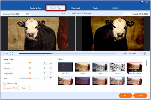Maximize the editor window
Image resolution: width=151 pixels, height=100 pixels.
click(142, 2)
